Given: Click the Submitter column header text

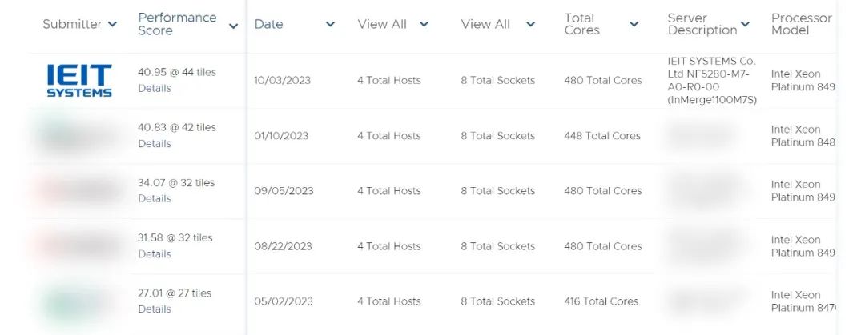Looking at the screenshot, I should (x=72, y=24).
